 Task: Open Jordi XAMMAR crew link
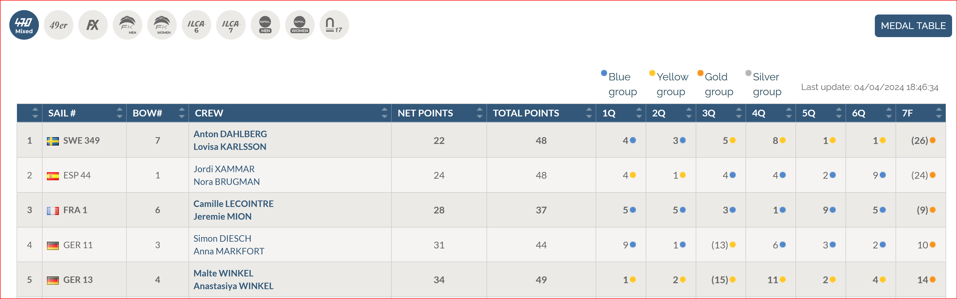tap(224, 169)
